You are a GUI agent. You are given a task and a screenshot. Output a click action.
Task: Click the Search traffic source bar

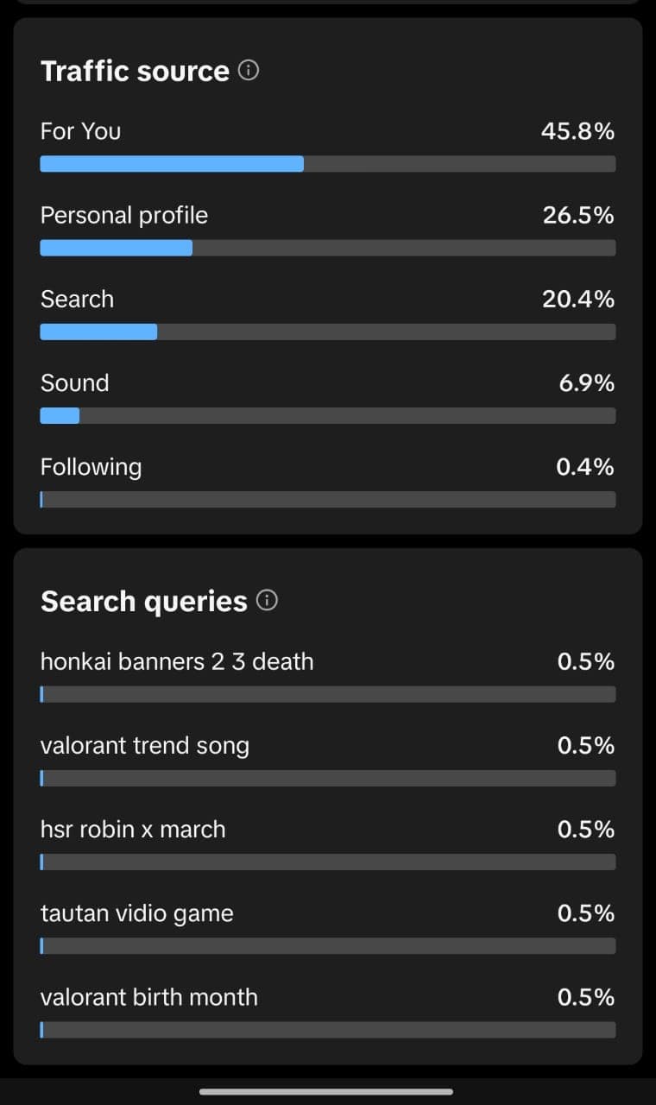point(328,331)
